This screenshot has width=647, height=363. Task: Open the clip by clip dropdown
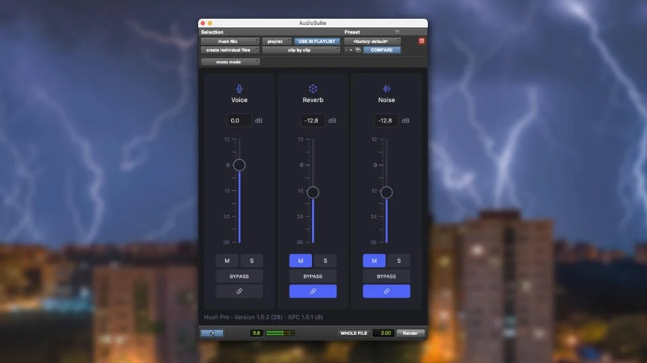[x=301, y=50]
